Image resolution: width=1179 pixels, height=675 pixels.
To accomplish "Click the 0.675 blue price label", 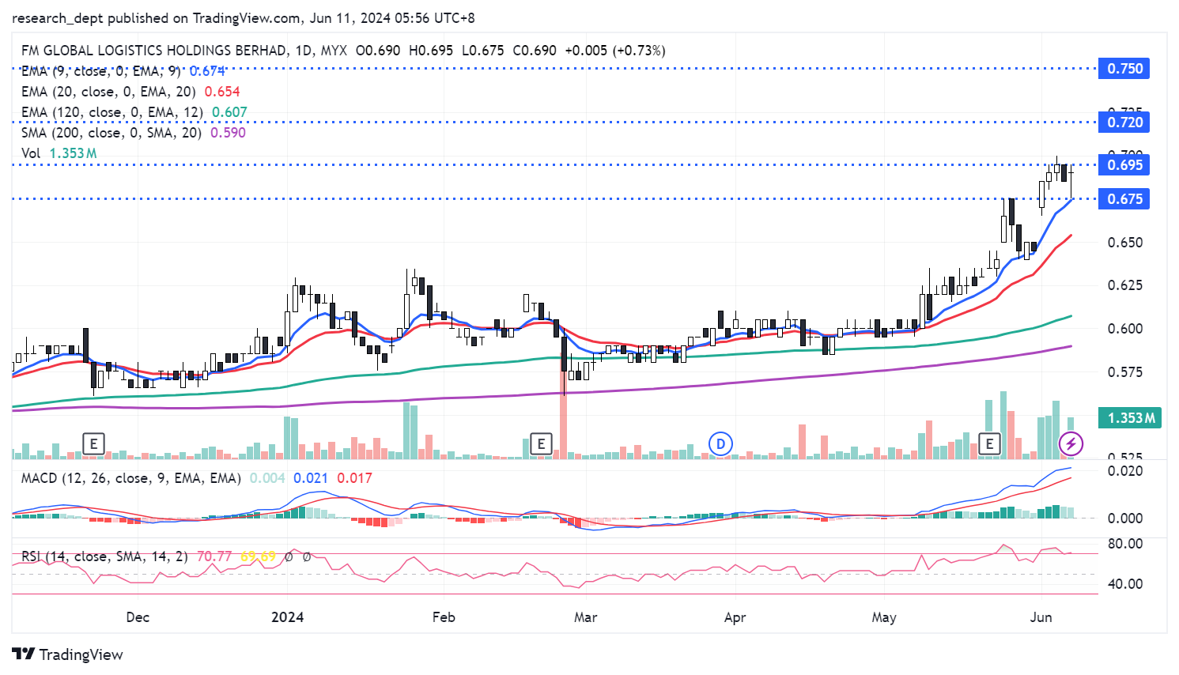I will (x=1124, y=199).
